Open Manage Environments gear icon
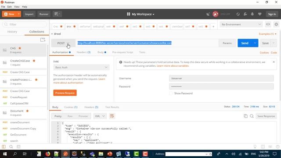Screen dimensions: 281x158 (x=276, y=24)
